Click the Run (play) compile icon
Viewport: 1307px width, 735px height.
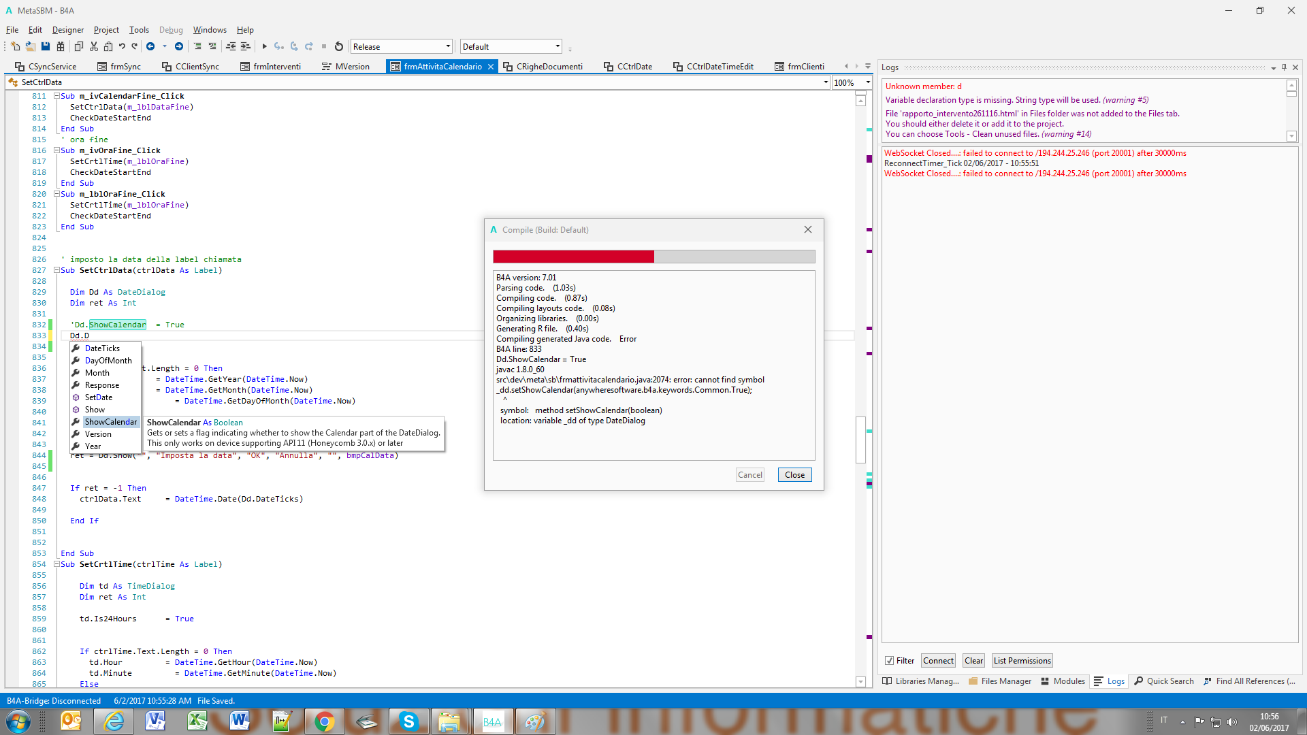(x=264, y=46)
